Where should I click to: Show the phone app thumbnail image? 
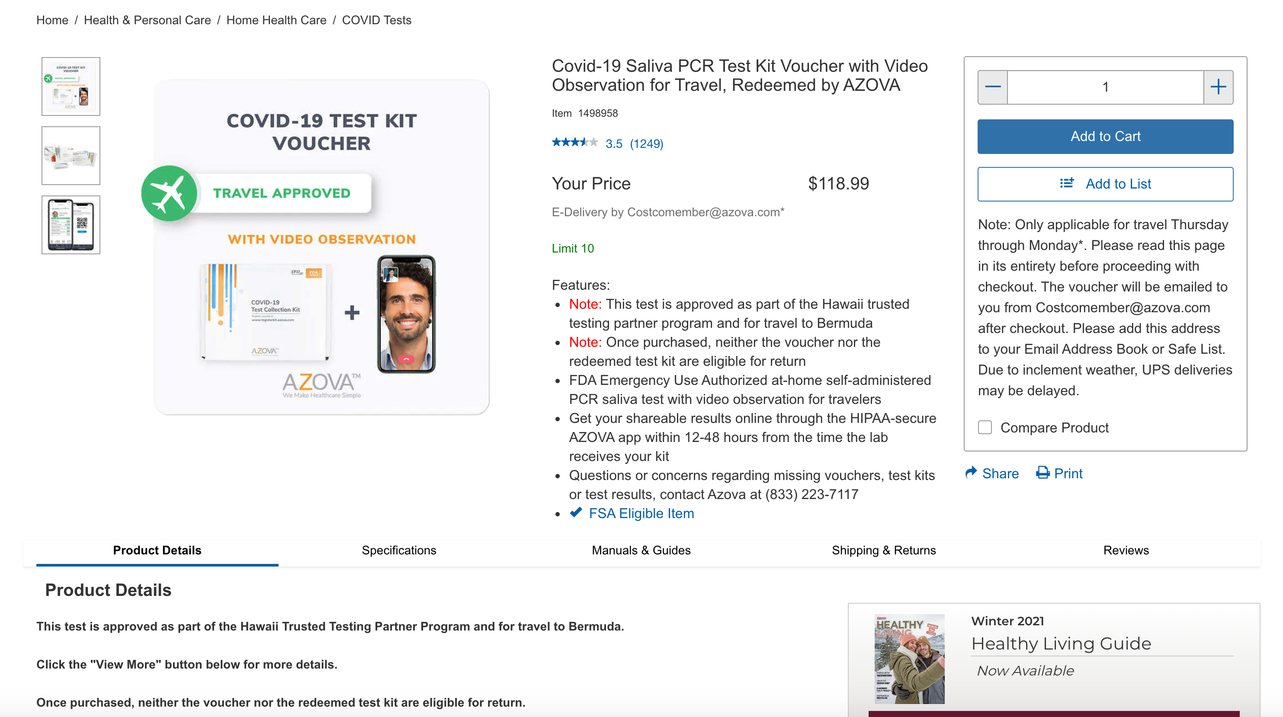pos(71,225)
